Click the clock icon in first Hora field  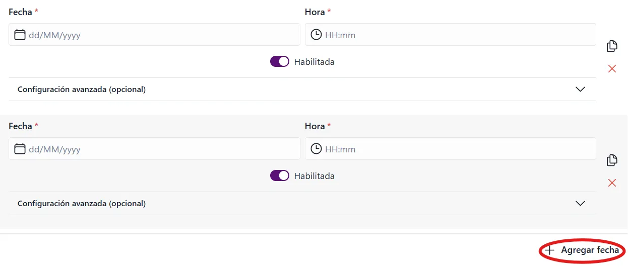[x=316, y=35]
